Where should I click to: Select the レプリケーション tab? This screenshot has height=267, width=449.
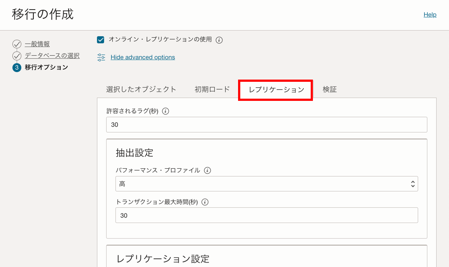(x=275, y=89)
